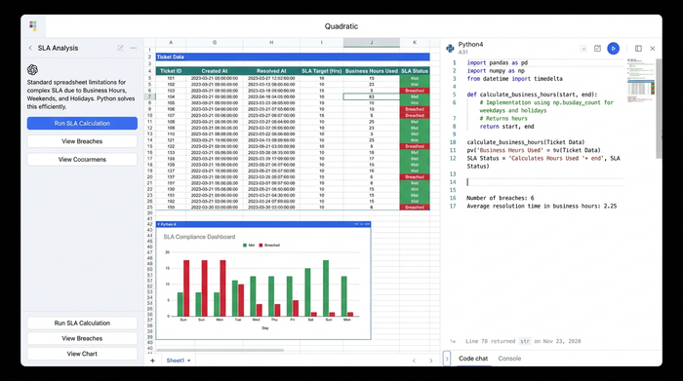Place cursor on empty code line 14

(544, 182)
